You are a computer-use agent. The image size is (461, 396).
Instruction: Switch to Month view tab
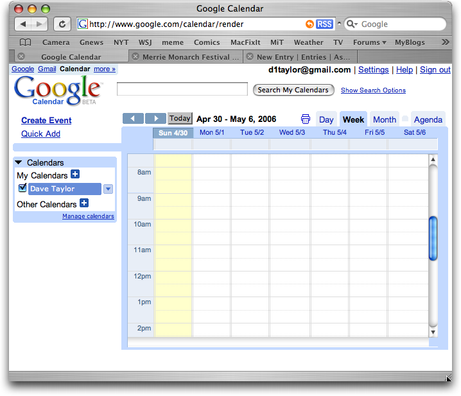pyautogui.click(x=384, y=119)
